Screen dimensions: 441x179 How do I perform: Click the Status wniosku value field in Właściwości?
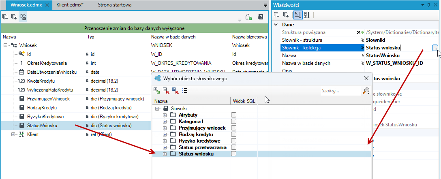(x=398, y=48)
